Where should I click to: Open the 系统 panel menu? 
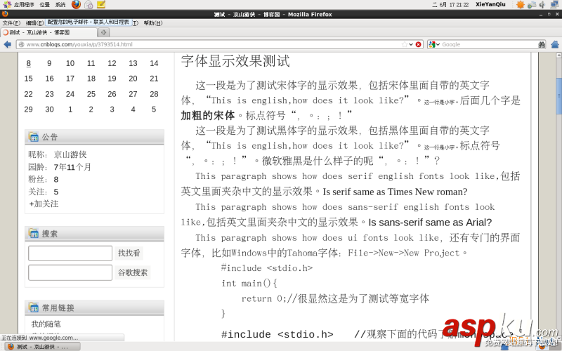(60, 4)
